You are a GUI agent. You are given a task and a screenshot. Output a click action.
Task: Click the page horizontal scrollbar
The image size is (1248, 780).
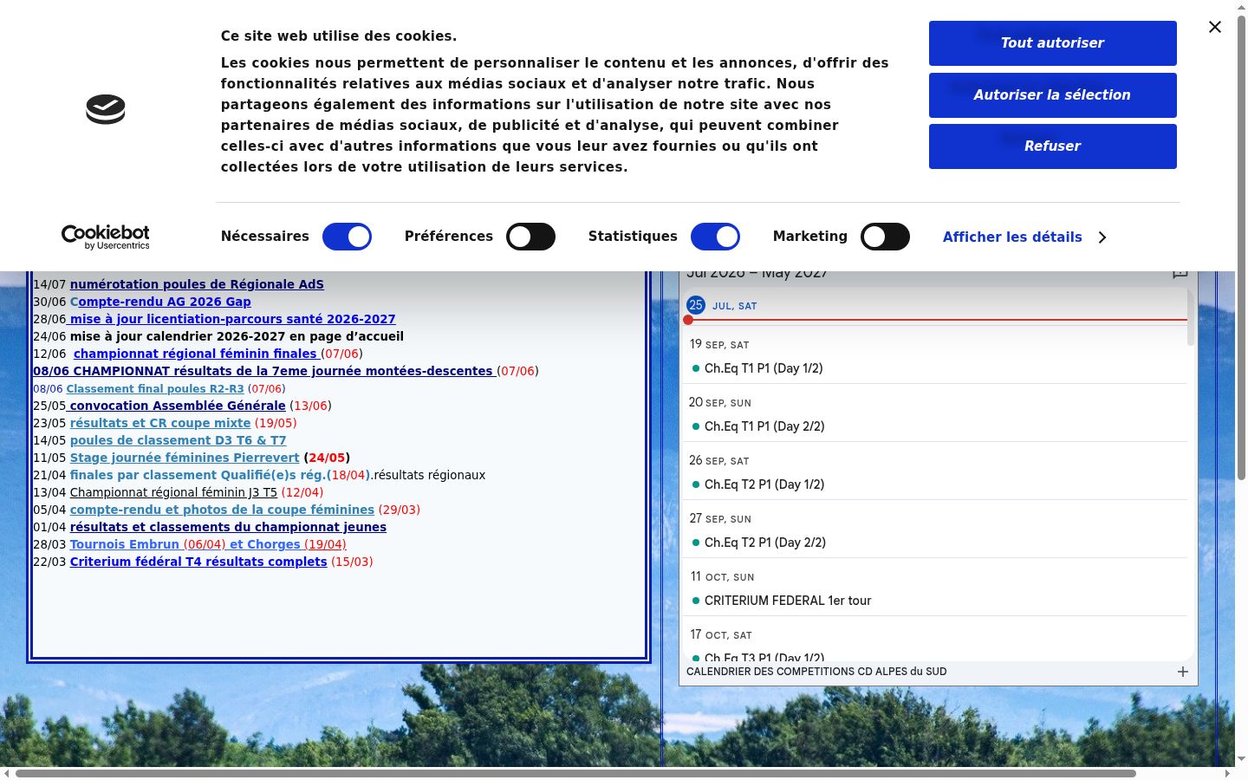(575, 773)
